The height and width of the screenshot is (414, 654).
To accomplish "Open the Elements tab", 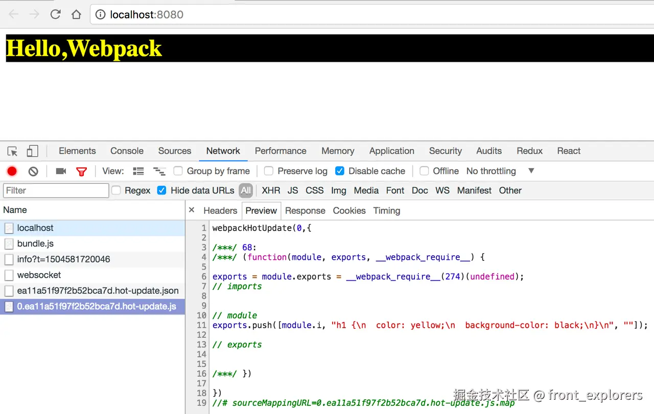I will point(77,151).
